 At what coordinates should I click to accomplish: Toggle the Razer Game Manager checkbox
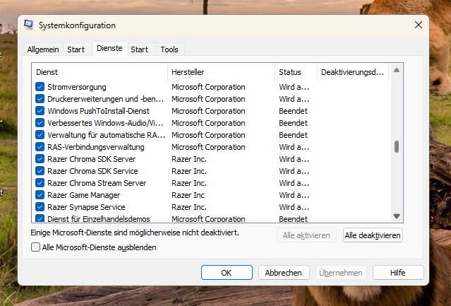[x=40, y=195]
